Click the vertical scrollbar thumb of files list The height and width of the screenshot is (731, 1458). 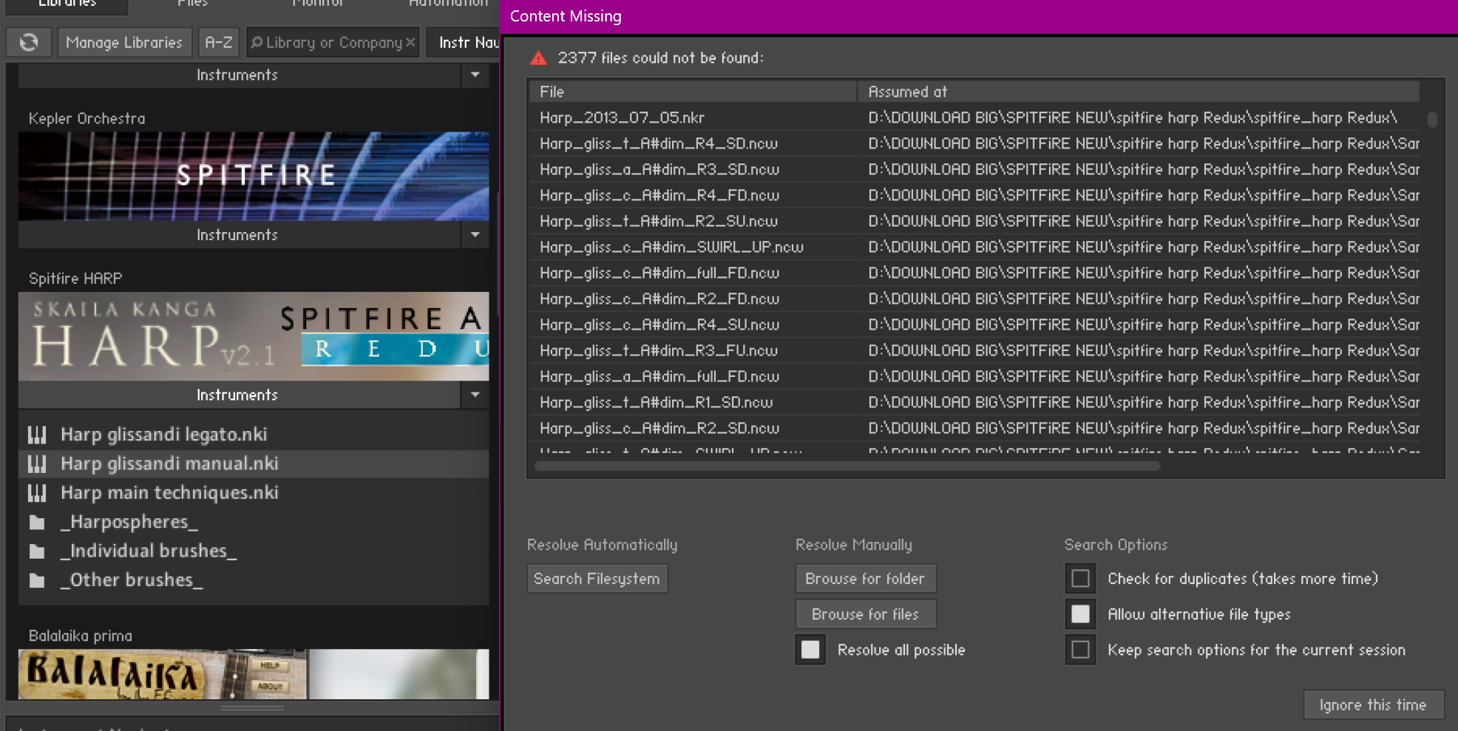pyautogui.click(x=1432, y=119)
